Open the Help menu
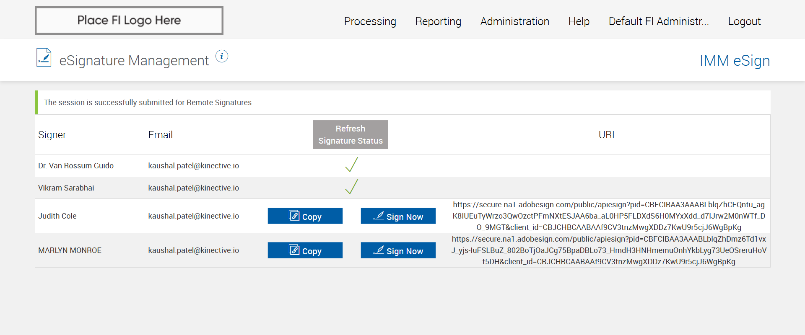 (579, 21)
